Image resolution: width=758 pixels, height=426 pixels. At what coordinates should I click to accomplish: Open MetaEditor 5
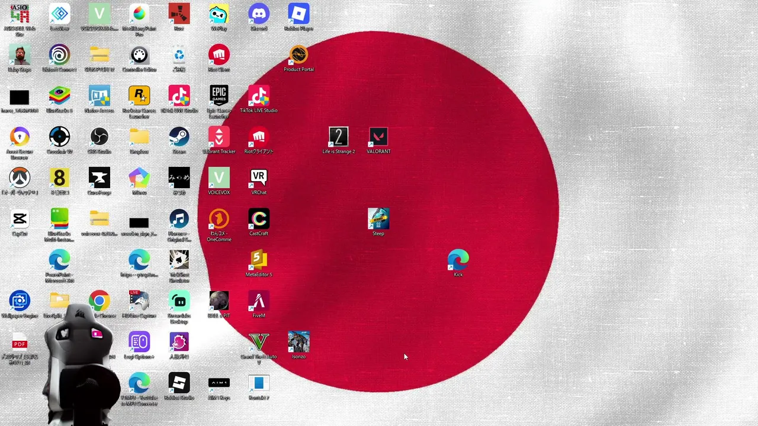click(x=259, y=260)
